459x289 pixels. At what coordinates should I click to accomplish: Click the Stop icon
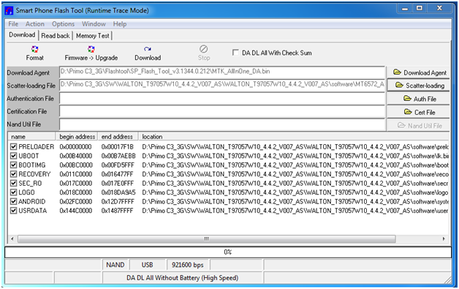pyautogui.click(x=203, y=49)
